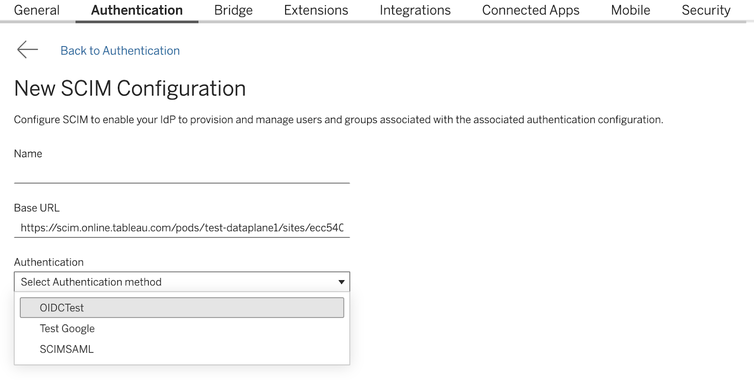
Task: Go to the Extensions tab
Action: point(316,10)
